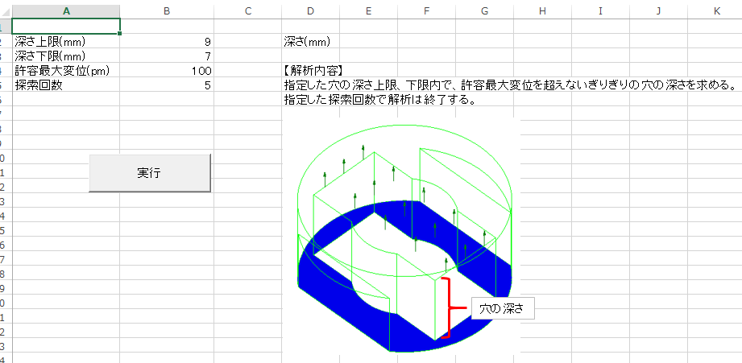Click the 許容最大変位(pm) label cell

tap(66, 70)
